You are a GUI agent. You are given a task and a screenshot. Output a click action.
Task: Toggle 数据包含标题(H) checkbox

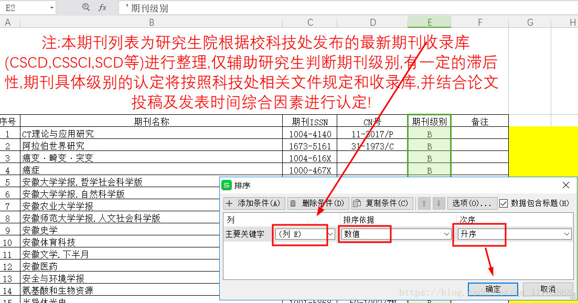coord(504,203)
